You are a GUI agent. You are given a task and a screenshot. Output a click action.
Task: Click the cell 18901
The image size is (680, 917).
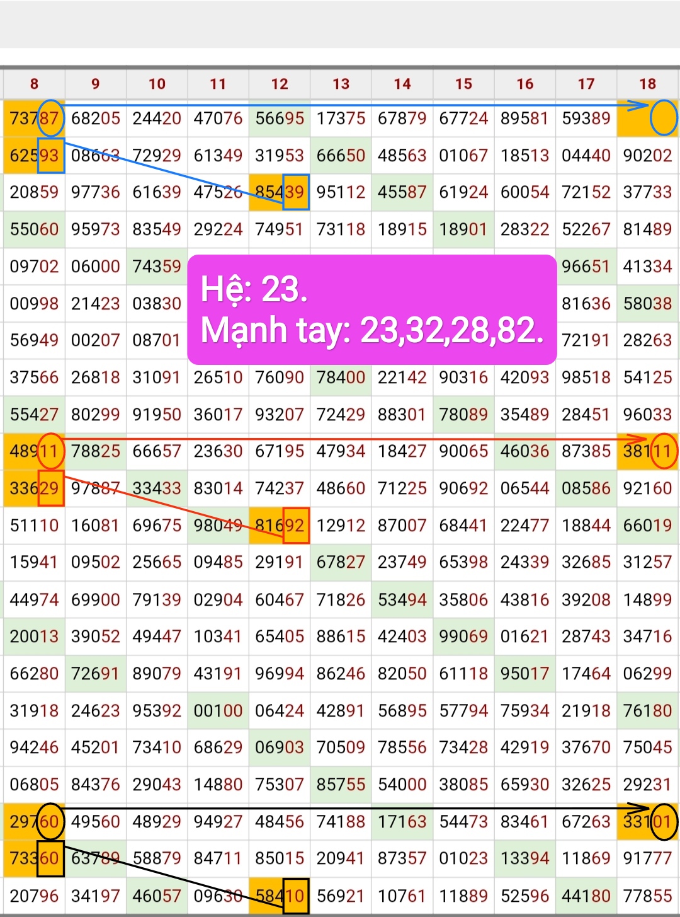tap(463, 229)
